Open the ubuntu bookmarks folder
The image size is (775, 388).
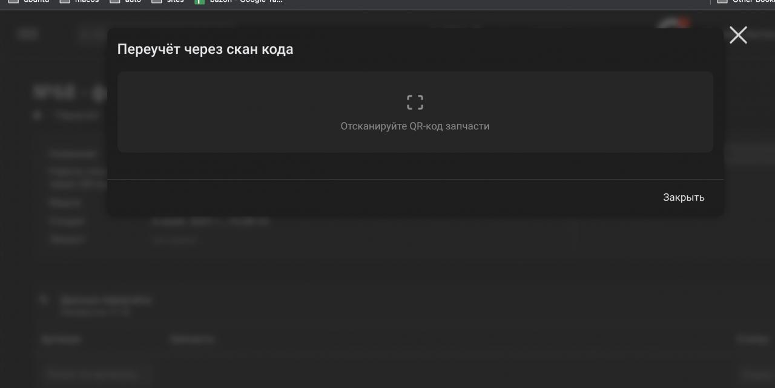(x=28, y=2)
